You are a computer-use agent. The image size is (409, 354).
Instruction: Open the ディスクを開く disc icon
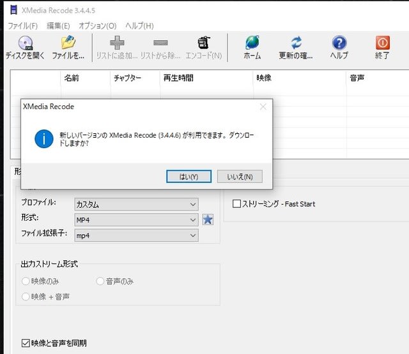(x=26, y=43)
